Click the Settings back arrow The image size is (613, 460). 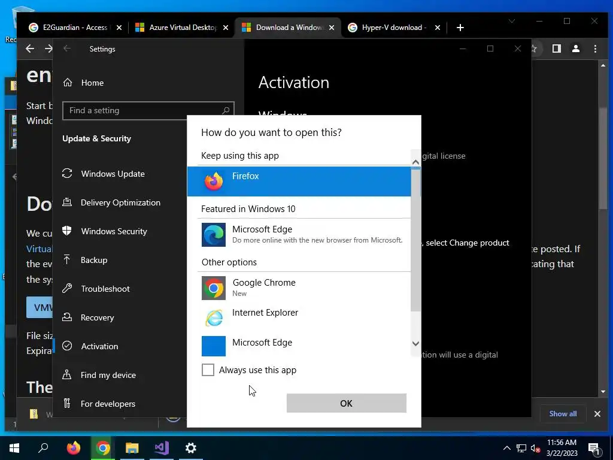tap(67, 49)
